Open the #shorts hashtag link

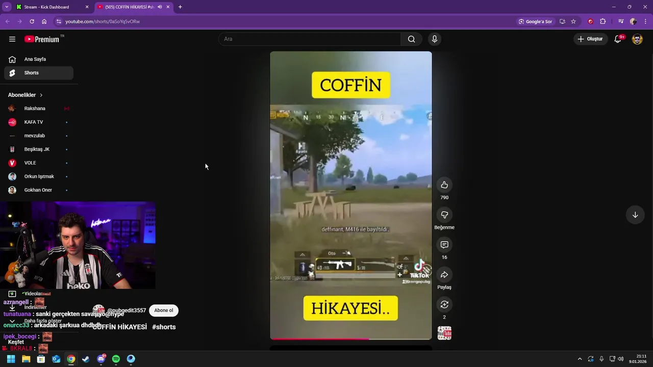164,327
